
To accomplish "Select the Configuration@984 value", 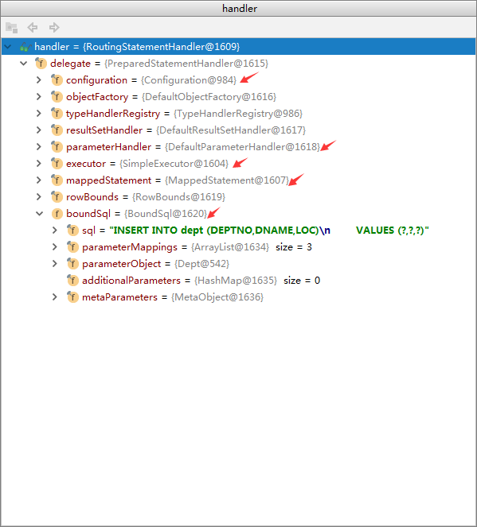I will [x=189, y=80].
